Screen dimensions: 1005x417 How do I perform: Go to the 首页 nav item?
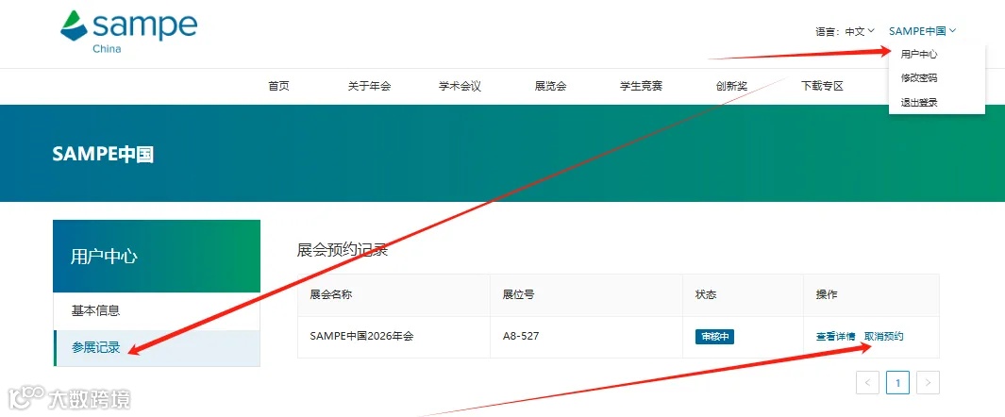click(278, 86)
